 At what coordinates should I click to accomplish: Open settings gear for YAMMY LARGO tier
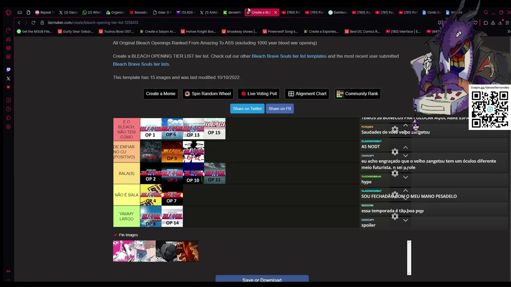(x=395, y=216)
